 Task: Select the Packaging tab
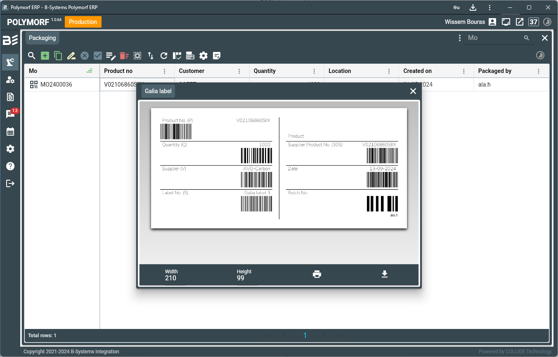(x=43, y=38)
